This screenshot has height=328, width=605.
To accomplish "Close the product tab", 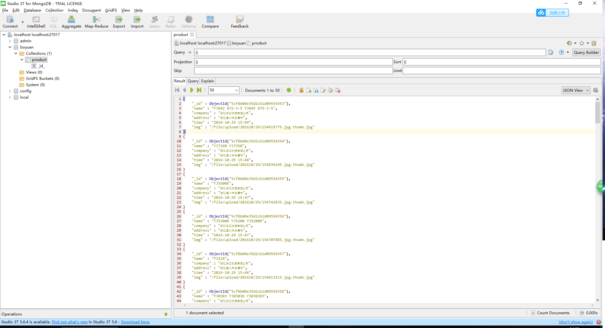I will coord(192,34).
